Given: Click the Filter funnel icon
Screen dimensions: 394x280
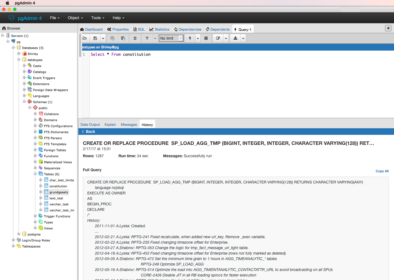Looking at the screenshot, I should click(147, 38).
